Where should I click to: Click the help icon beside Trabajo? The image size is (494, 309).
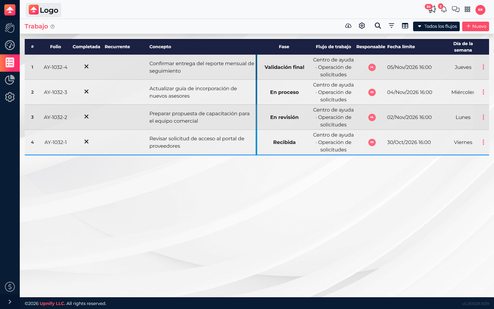click(52, 27)
